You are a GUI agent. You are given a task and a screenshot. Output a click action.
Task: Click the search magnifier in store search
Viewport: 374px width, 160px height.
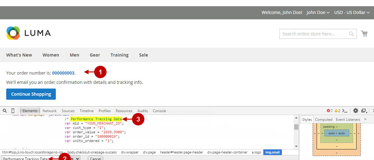[x=351, y=34]
